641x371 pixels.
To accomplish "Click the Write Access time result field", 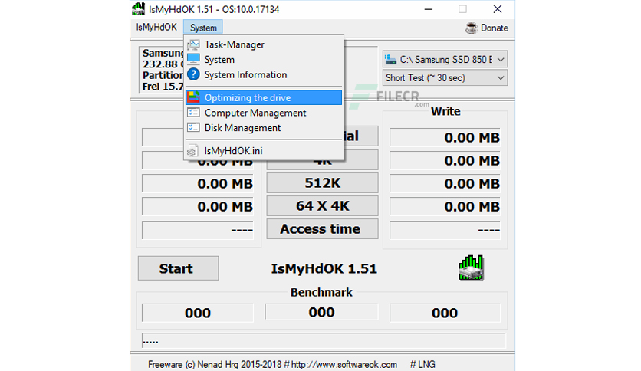I will (445, 230).
